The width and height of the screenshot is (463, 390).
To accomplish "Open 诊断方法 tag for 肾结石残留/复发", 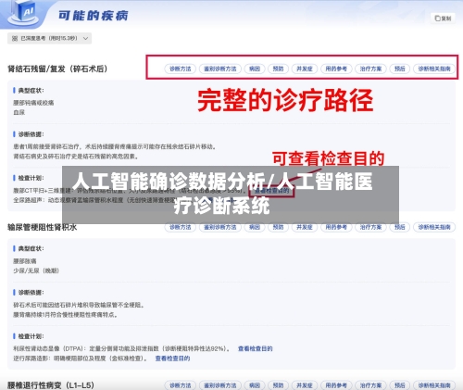I will 181,69.
